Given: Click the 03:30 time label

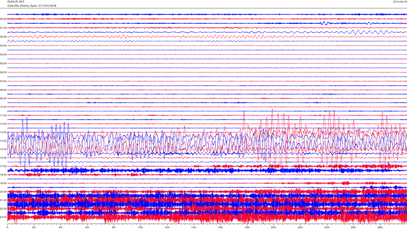Looking at the screenshot, I should click(x=3, y=46).
